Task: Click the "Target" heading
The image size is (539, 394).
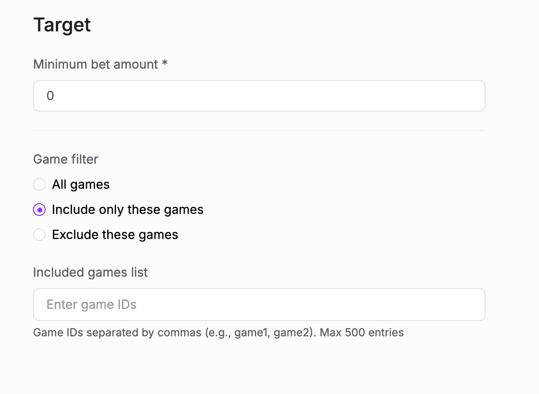Action: click(62, 25)
